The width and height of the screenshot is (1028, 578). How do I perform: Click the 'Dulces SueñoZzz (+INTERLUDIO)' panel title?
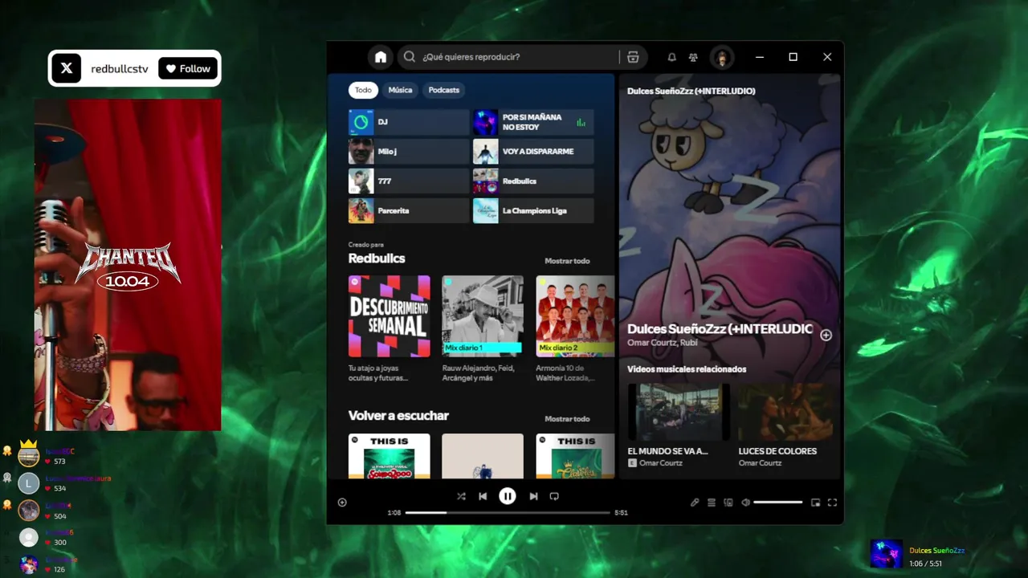click(691, 92)
